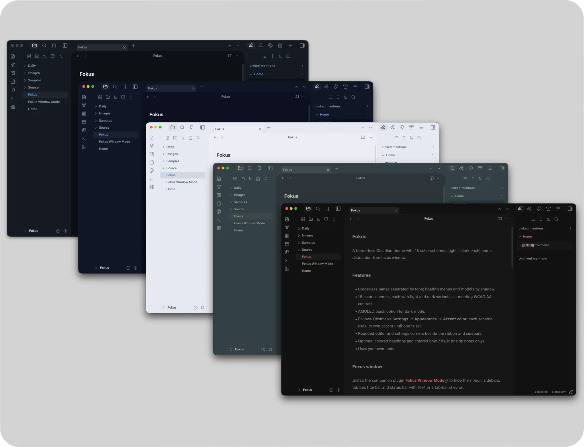Open quick switcher icon in front dark window ribbon
The image size is (587, 447).
[287, 219]
